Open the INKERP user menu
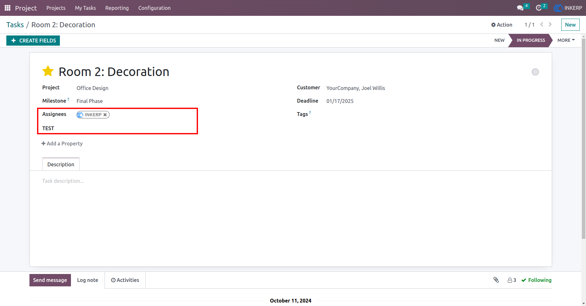Image resolution: width=586 pixels, height=306 pixels. click(568, 8)
